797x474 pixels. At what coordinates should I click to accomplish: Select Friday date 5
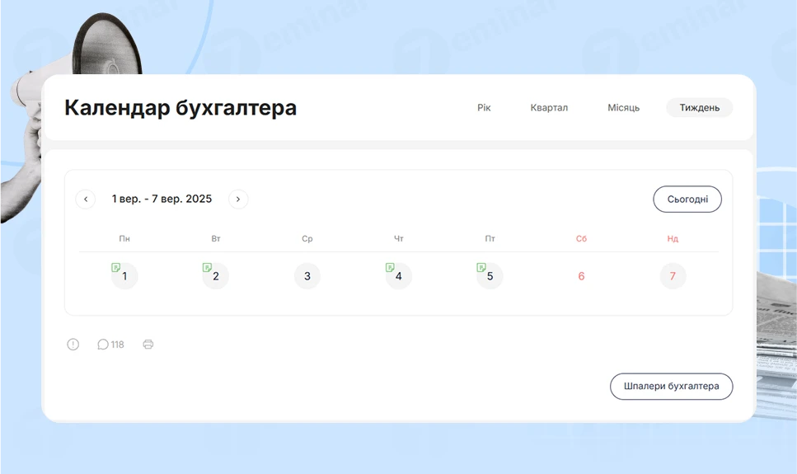point(490,276)
